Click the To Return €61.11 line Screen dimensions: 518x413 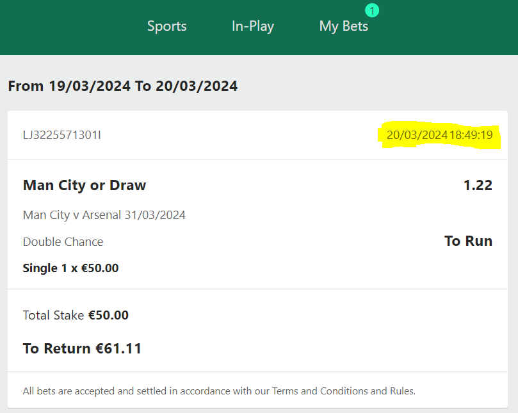(82, 348)
